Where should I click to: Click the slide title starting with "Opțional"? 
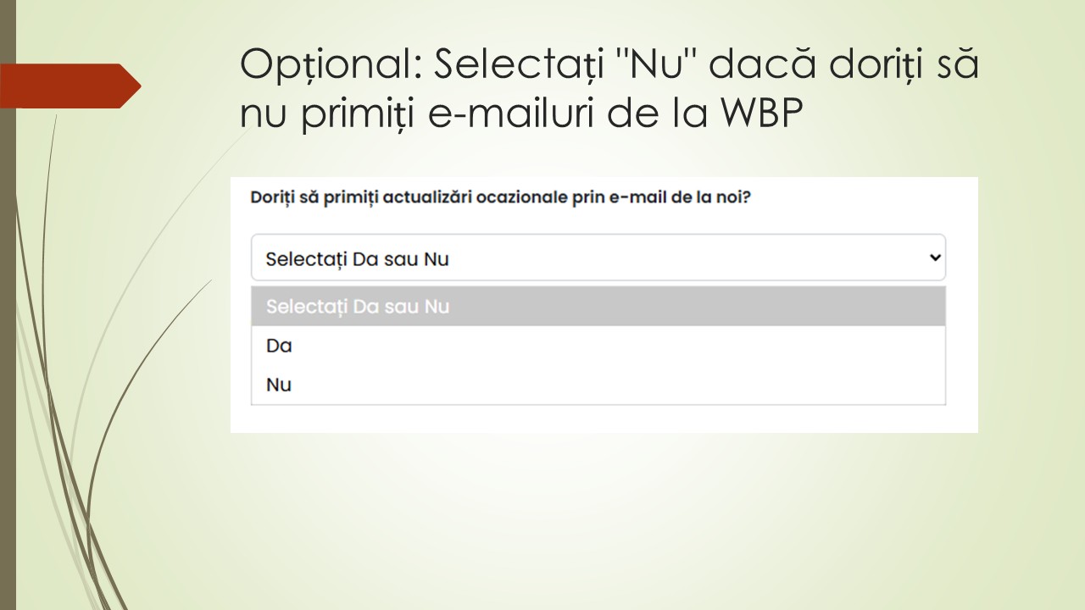click(609, 90)
